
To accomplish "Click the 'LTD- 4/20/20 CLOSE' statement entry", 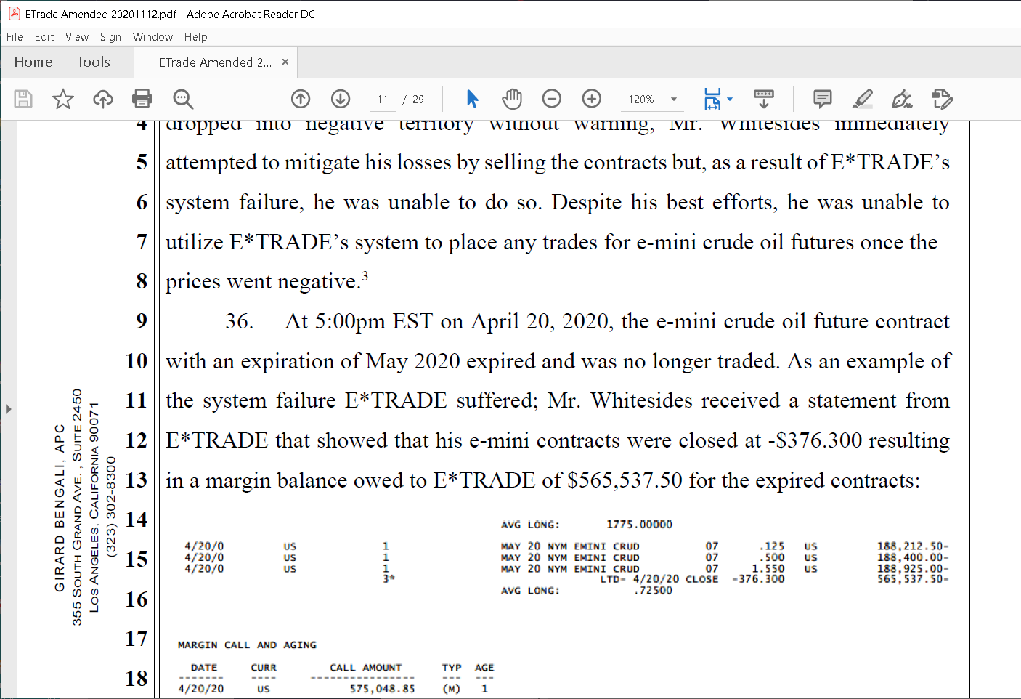I will pyautogui.click(x=659, y=579).
